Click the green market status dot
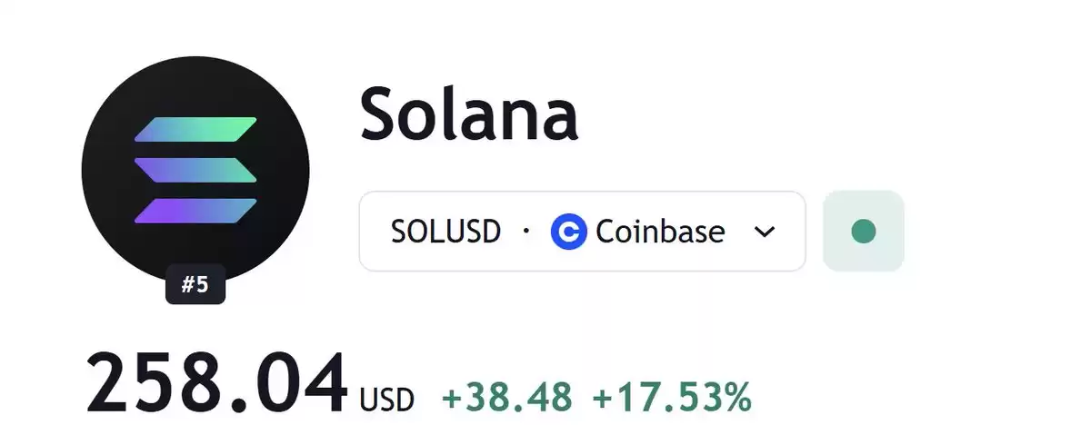 [863, 232]
